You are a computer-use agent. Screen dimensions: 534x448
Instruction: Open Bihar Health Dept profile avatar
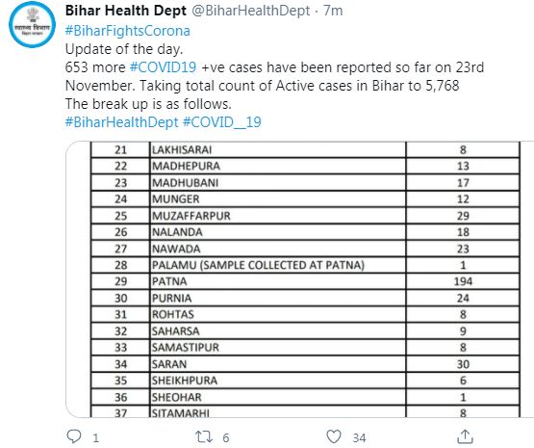pyautogui.click(x=32, y=24)
